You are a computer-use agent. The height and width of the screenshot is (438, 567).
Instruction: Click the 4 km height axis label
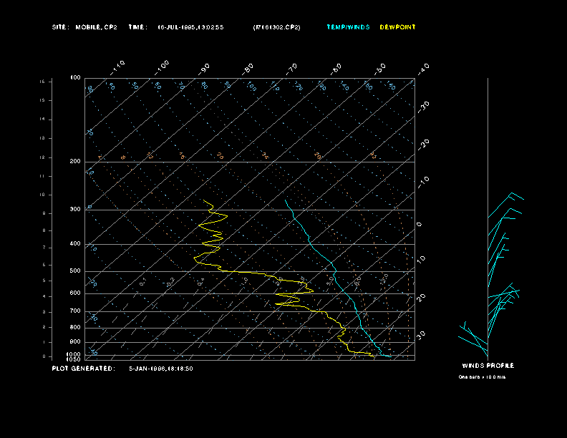pos(44,296)
